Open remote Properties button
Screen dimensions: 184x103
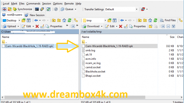(137, 26)
